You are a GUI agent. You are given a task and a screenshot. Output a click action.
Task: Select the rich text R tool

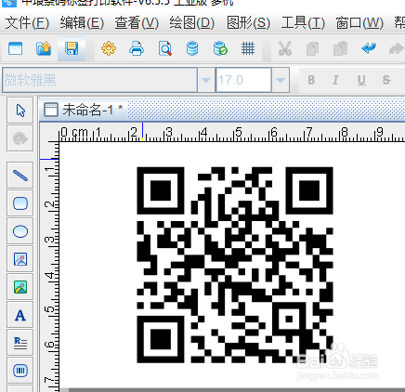tap(20, 343)
